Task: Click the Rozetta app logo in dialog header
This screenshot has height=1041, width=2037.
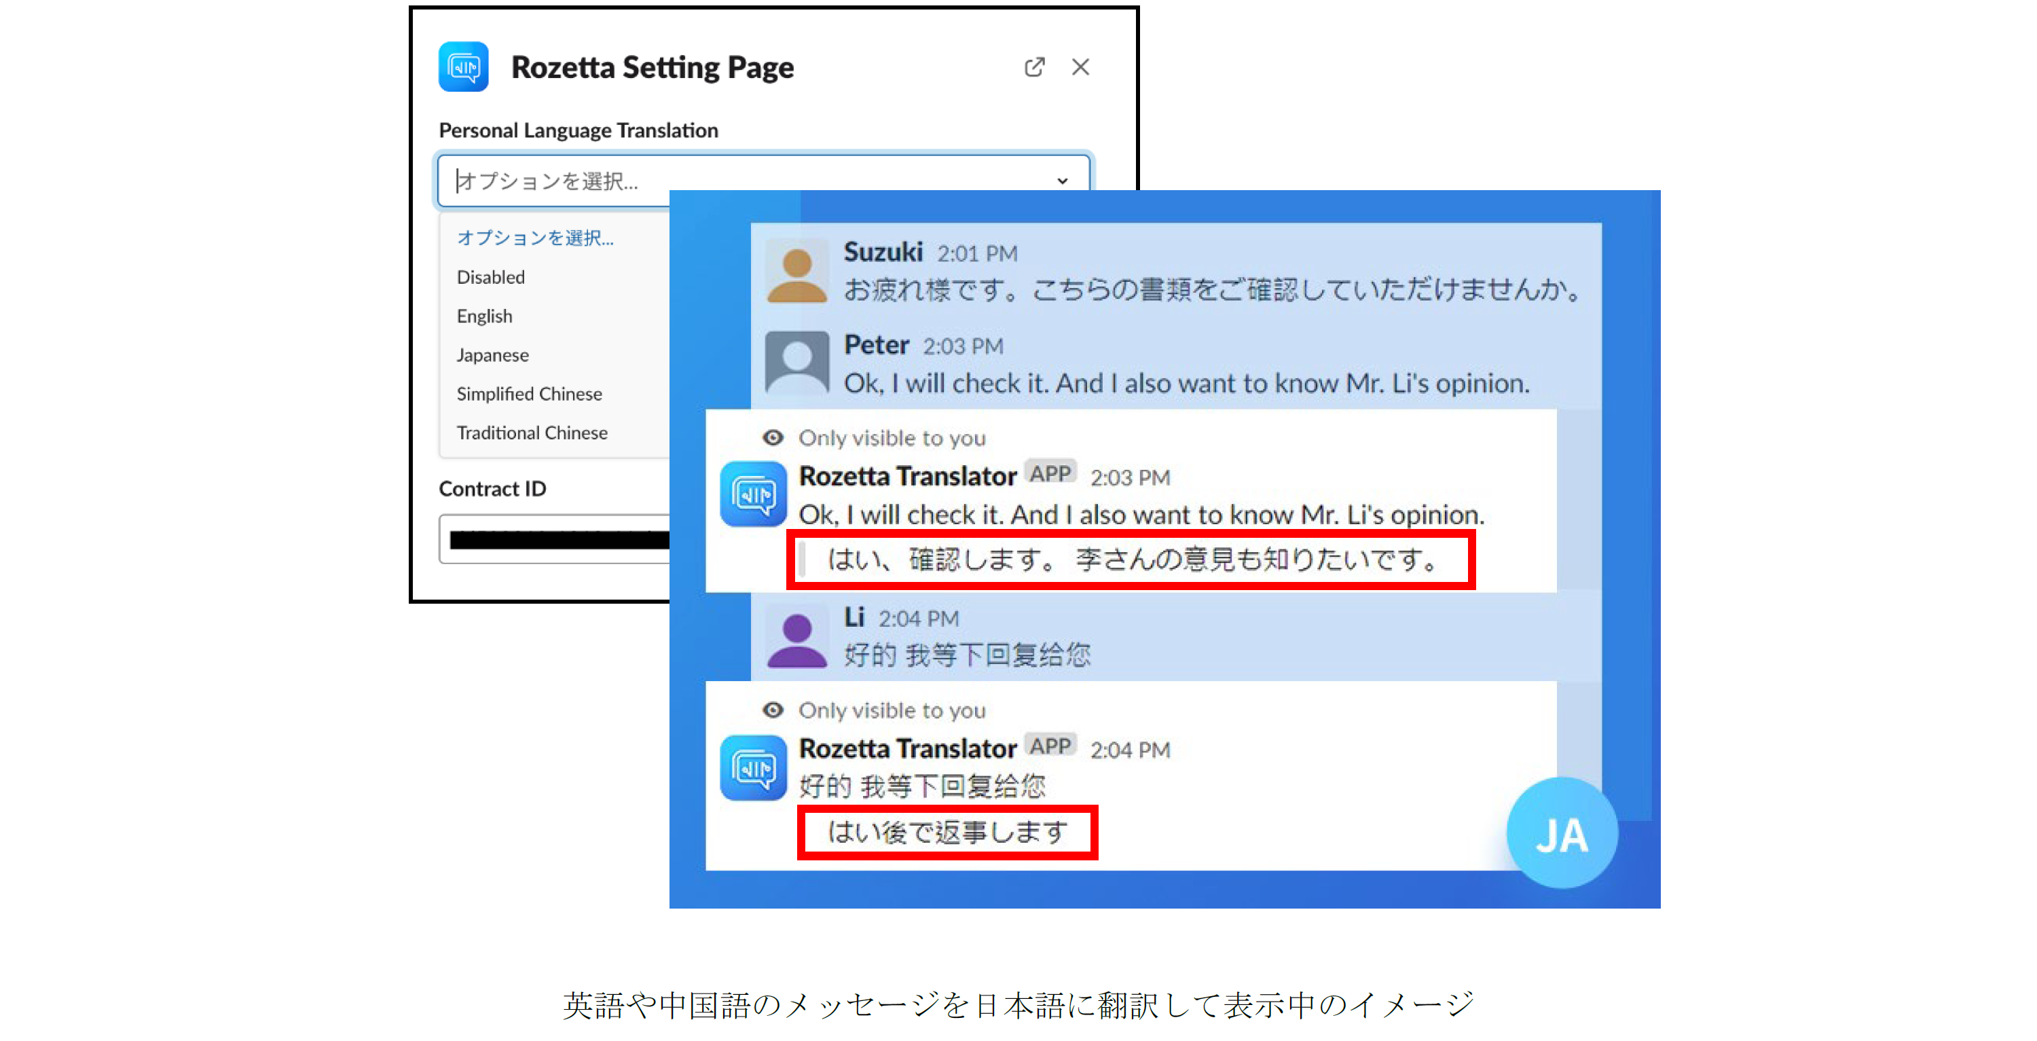Action: (x=463, y=67)
